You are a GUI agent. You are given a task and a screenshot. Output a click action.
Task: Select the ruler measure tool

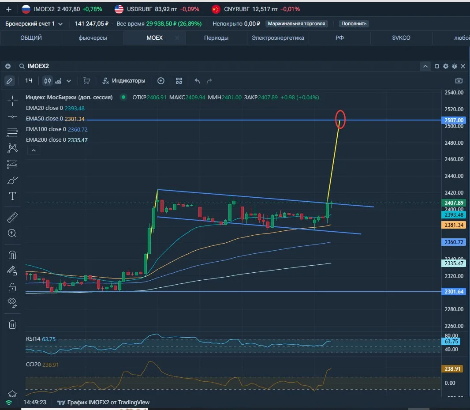click(12, 217)
